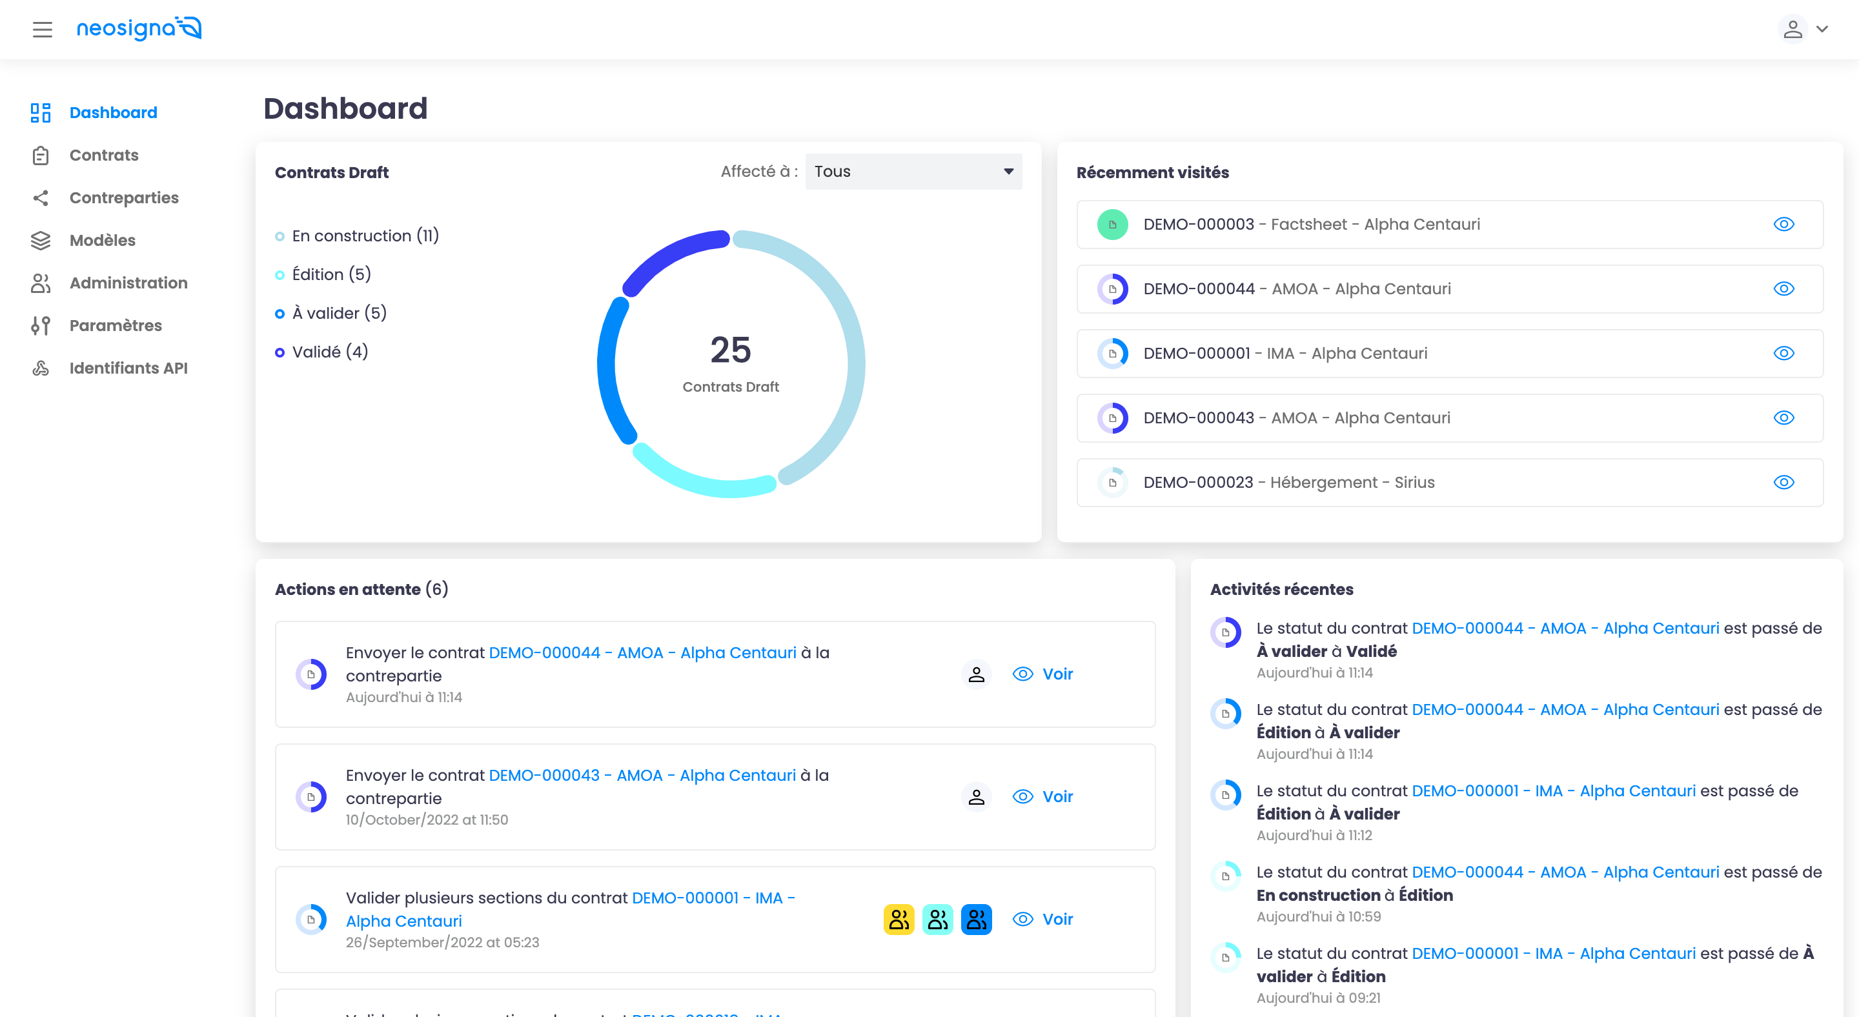
Task: View DEMO-000003 Factsheet via eye icon
Action: [1783, 225]
